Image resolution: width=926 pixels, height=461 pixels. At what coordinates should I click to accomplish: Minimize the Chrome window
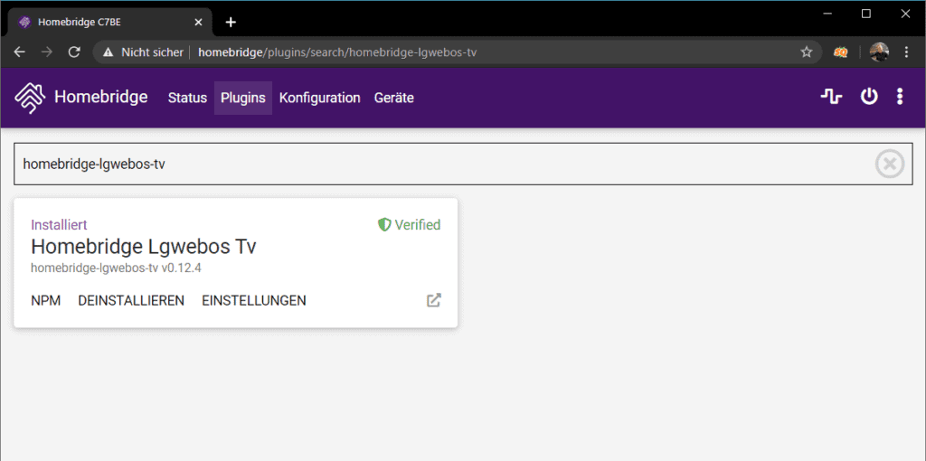(x=827, y=14)
